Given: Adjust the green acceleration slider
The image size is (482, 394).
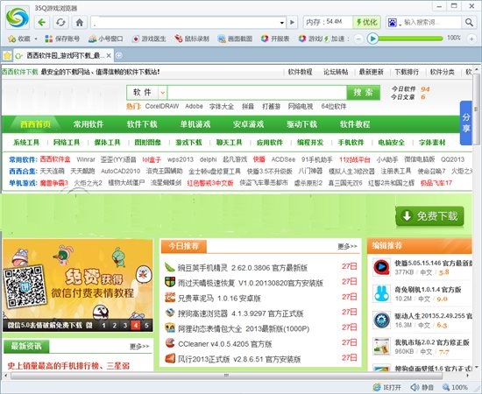Looking at the screenshot, I should [x=411, y=39].
